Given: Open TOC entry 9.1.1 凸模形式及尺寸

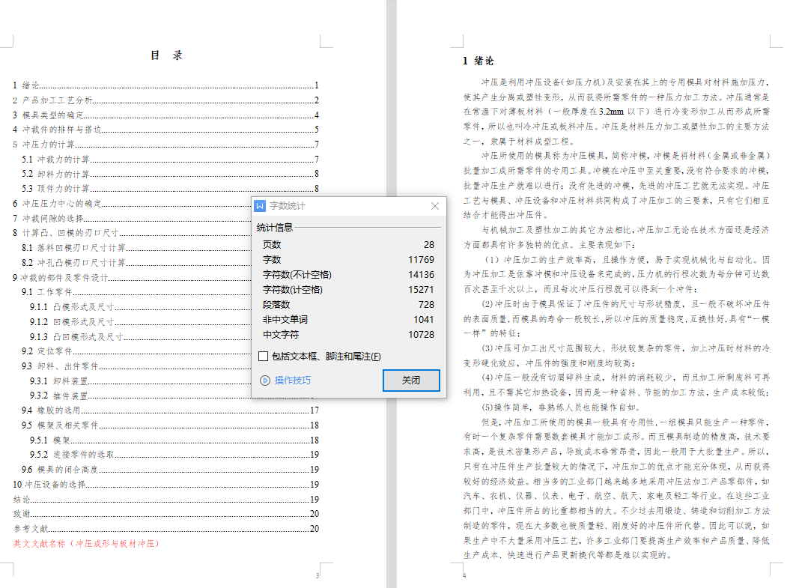Looking at the screenshot, I should tap(140, 307).
